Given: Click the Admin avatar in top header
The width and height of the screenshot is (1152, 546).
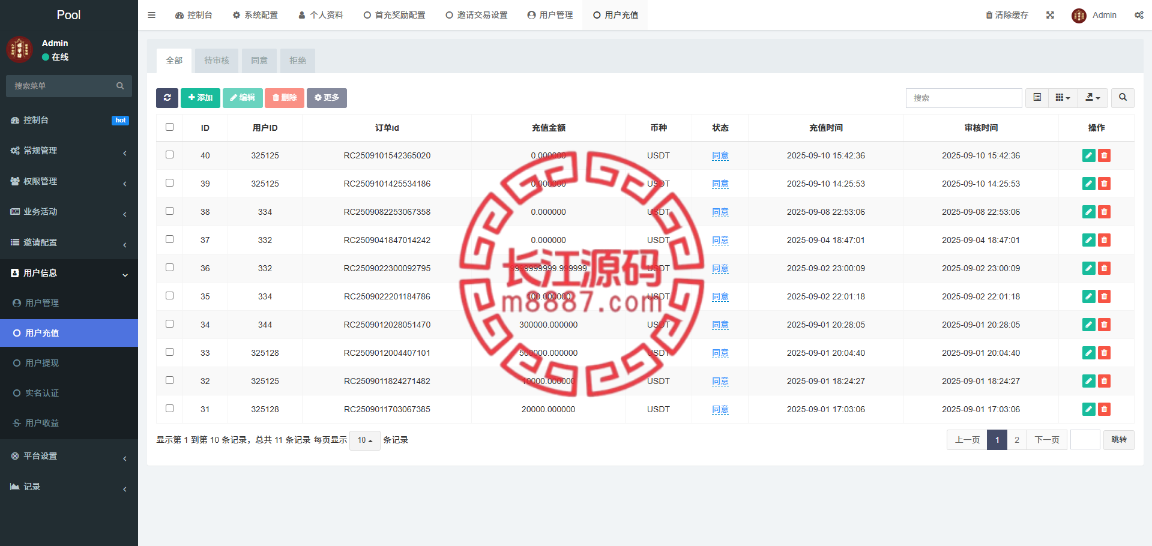Looking at the screenshot, I should [1079, 16].
